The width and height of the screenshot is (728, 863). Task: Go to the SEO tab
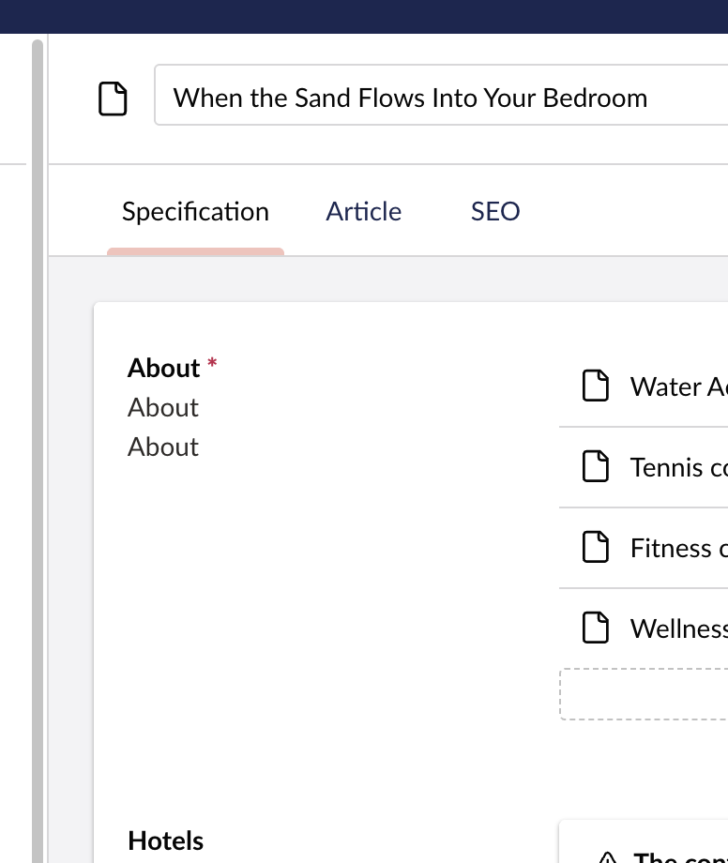[x=495, y=212]
